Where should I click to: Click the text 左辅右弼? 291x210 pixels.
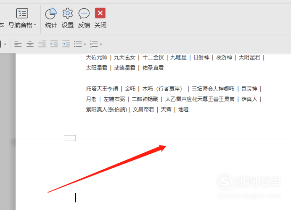114,99
